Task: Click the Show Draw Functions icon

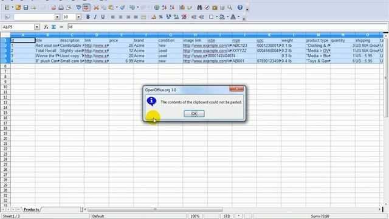Action: (190, 7)
